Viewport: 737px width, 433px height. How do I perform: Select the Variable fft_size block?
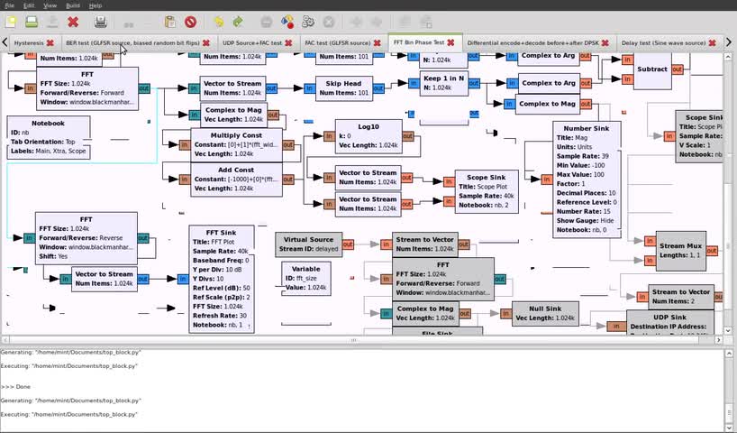306,278
